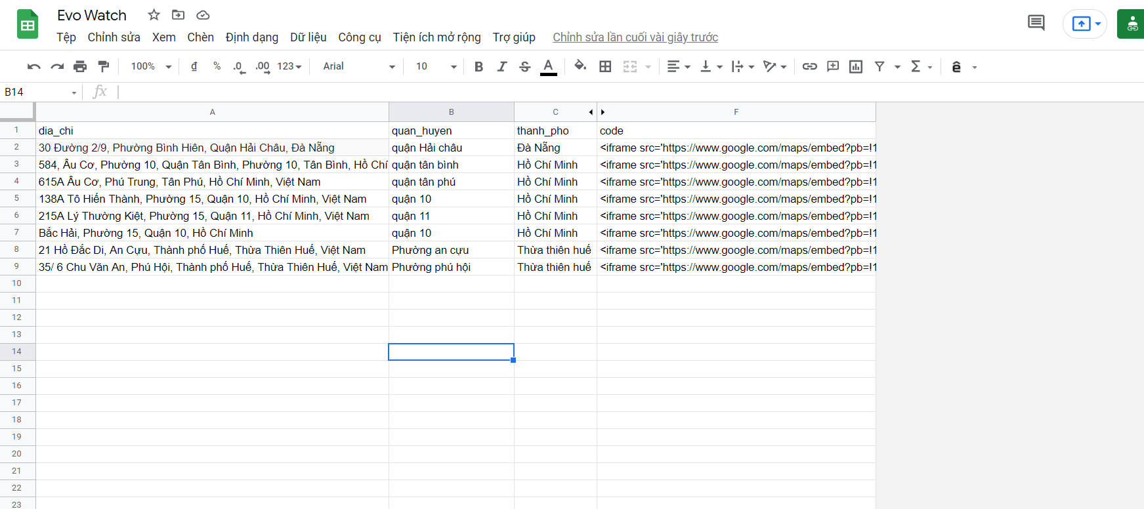This screenshot has height=509, width=1144.
Task: Toggle strikethrough formatting
Action: 525,66
